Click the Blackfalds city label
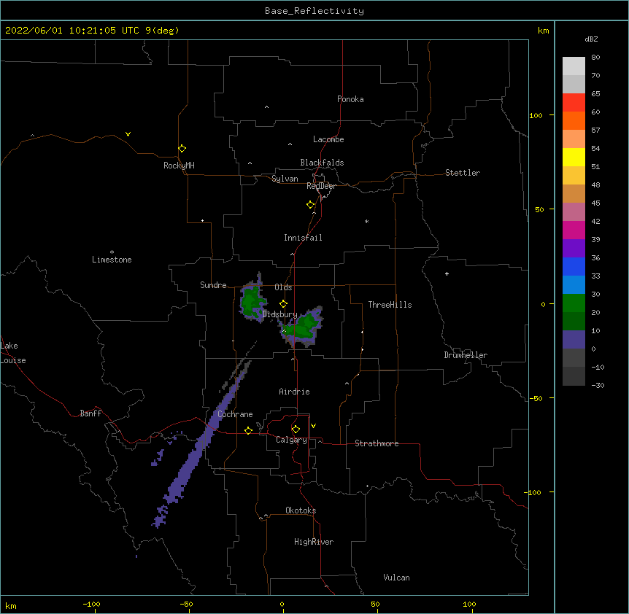 point(322,163)
